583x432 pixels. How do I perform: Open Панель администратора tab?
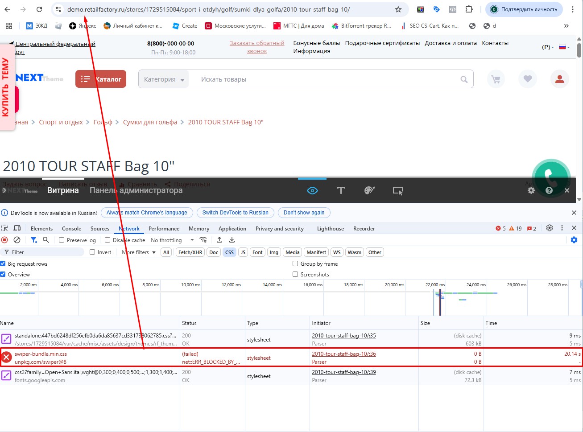[136, 190]
